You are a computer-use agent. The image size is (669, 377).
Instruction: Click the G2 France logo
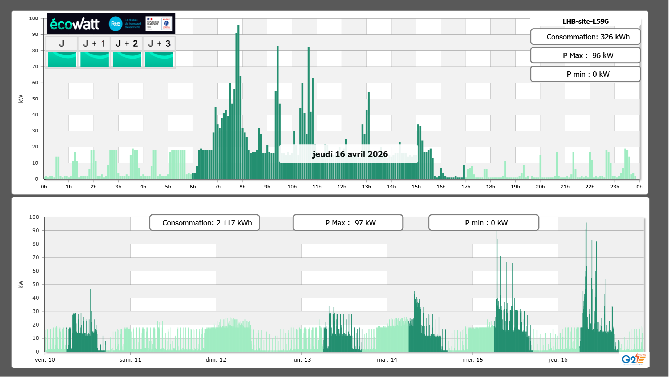coord(633,359)
